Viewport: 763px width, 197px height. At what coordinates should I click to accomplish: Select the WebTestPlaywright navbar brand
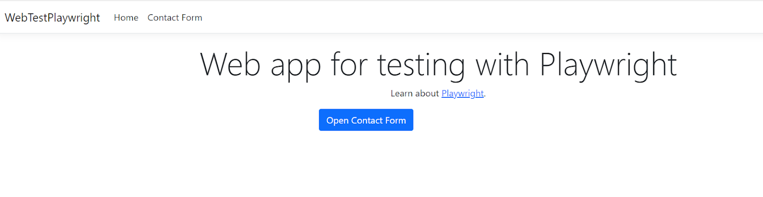click(x=52, y=18)
